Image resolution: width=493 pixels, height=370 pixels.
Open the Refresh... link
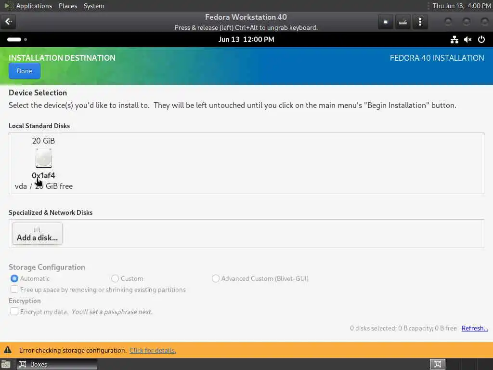[475, 328]
